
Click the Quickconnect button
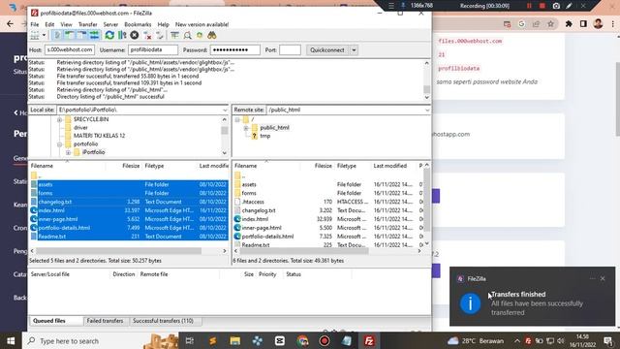coord(327,50)
